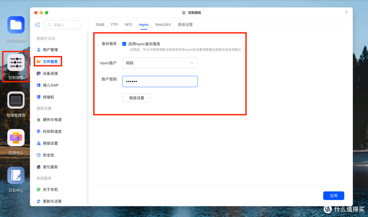Switch to the WebDAV tab
The height and width of the screenshot is (217, 368).
click(x=163, y=25)
